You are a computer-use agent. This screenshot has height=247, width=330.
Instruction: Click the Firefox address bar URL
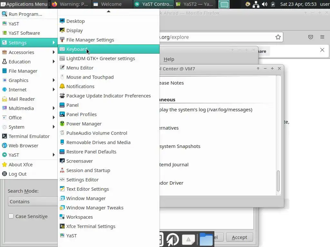(174, 37)
